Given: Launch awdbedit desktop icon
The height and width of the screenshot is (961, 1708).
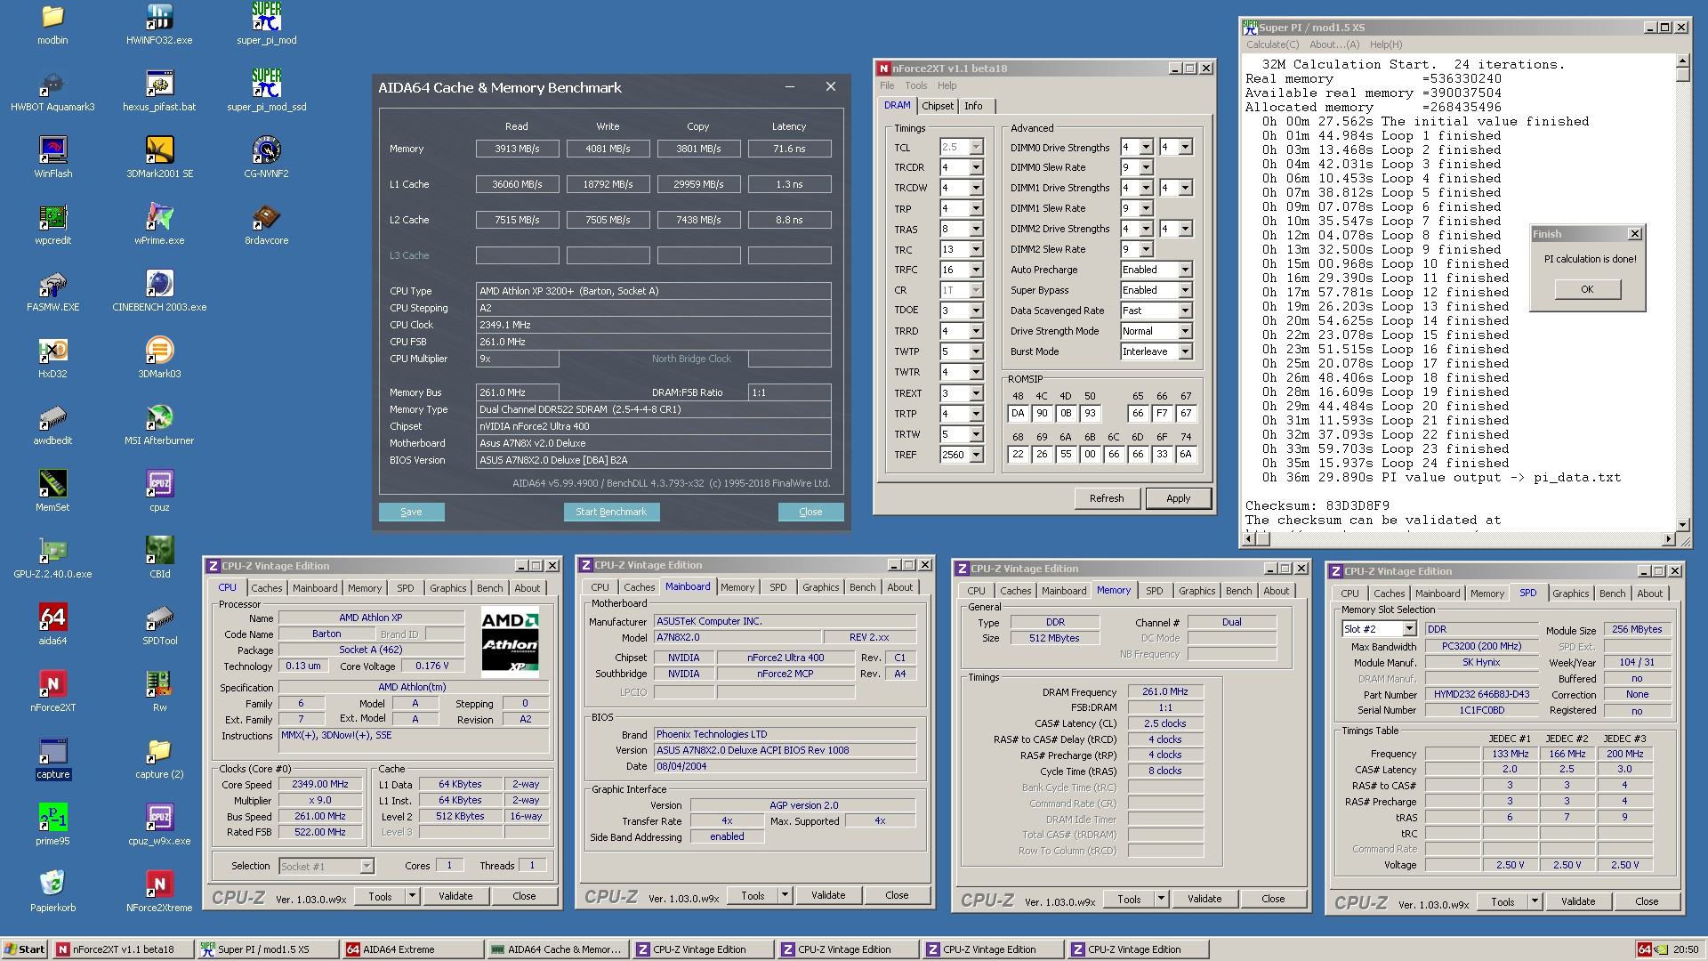Looking at the screenshot, I should coord(52,424).
